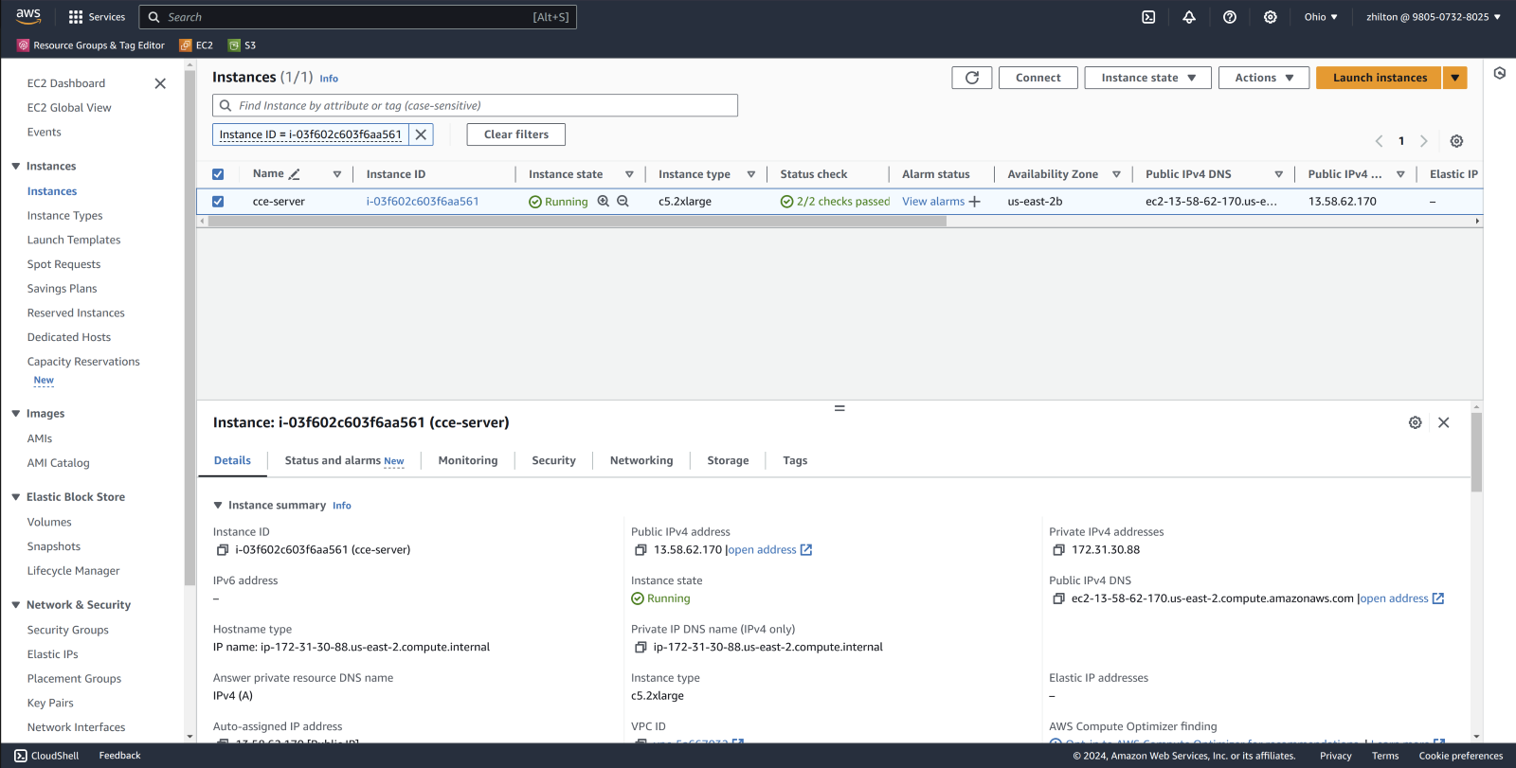Open the notifications bell

point(1189,17)
